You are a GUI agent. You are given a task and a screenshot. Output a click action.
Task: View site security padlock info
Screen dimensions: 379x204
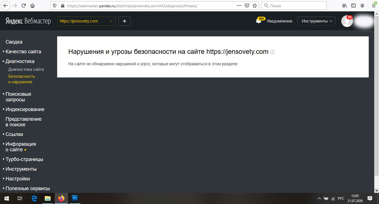point(62,6)
